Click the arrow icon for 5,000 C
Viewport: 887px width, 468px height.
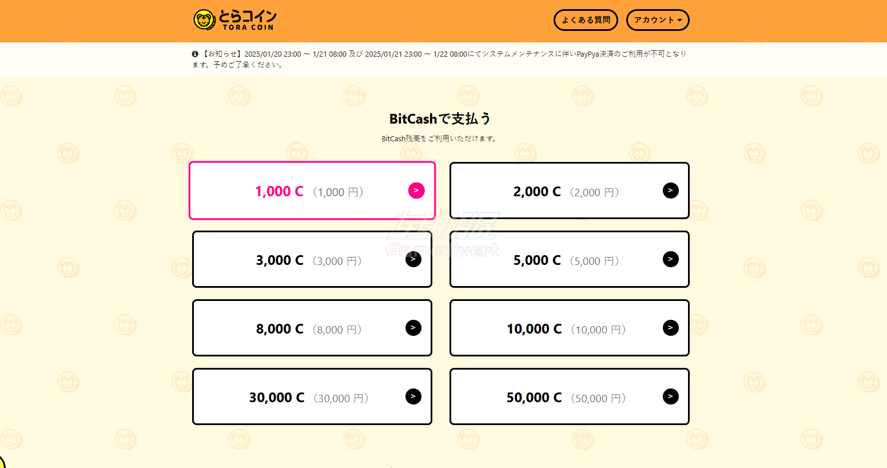[x=670, y=259]
